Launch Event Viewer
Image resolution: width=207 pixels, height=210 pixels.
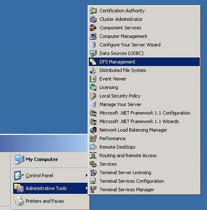pos(144,79)
